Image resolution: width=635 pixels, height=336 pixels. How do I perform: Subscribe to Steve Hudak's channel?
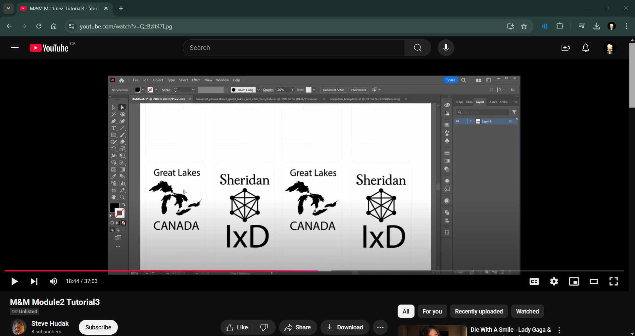98,327
